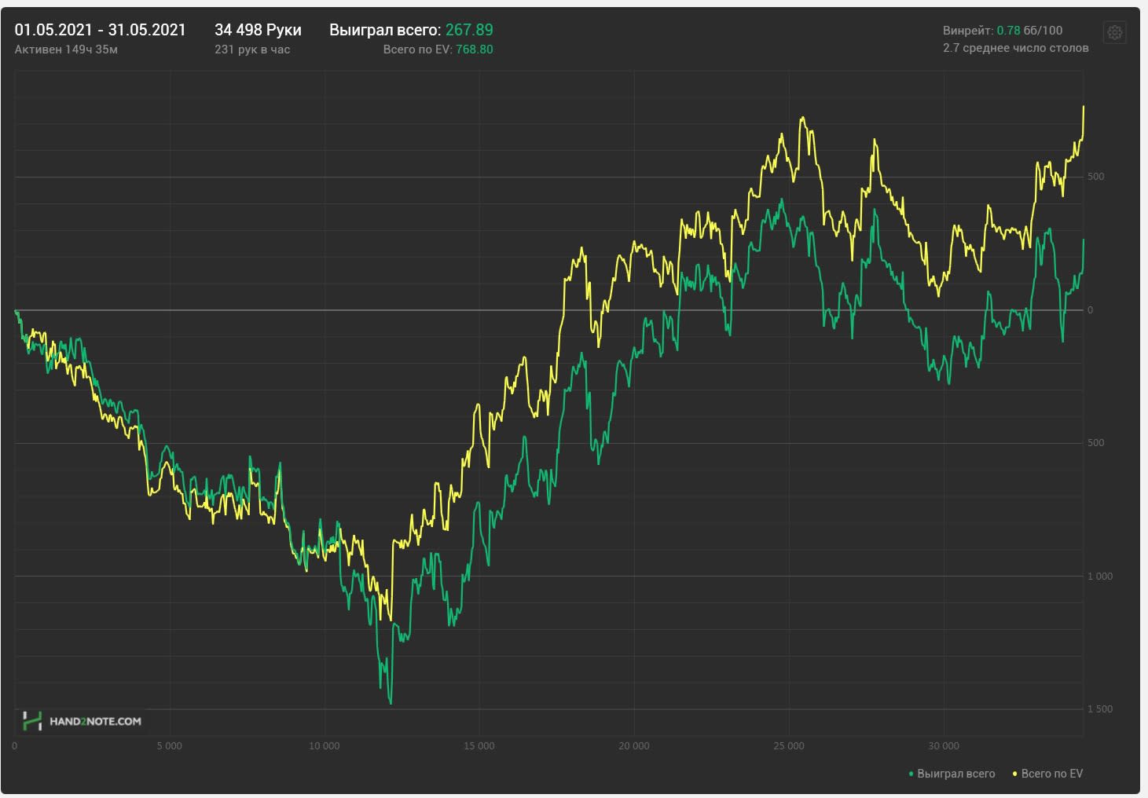Click '2.7 среднее число столов' text
This screenshot has width=1148, height=798.
[1016, 48]
